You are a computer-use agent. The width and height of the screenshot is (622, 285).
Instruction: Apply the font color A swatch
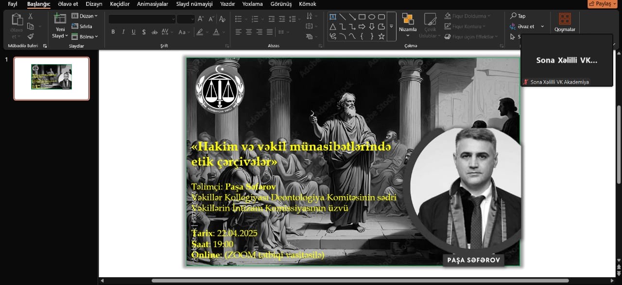pyautogui.click(x=216, y=32)
